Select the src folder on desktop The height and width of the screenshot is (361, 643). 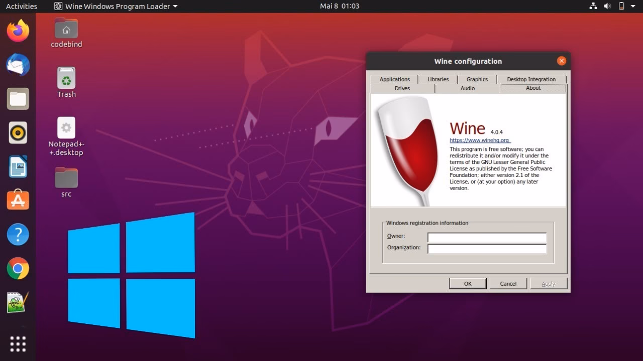66,183
